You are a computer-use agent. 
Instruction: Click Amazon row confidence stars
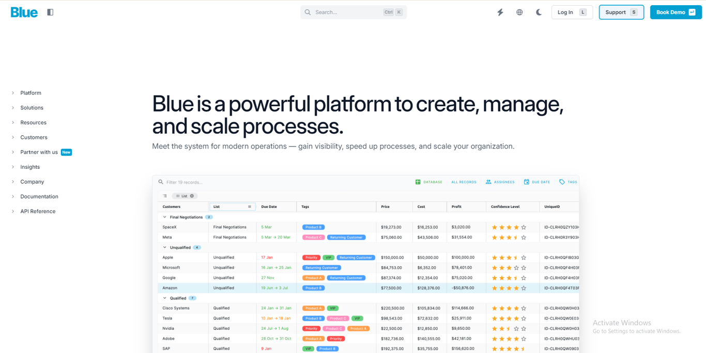pos(509,288)
